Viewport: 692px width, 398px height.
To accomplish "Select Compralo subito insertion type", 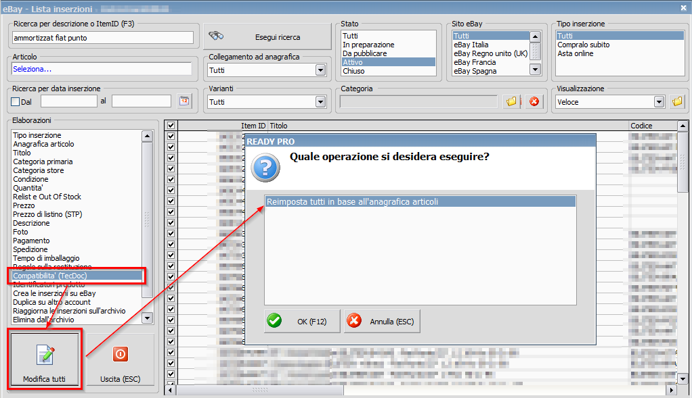I will point(620,45).
